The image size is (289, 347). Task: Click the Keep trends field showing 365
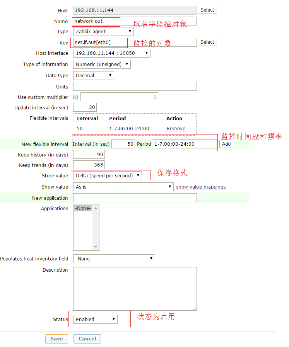(89, 165)
